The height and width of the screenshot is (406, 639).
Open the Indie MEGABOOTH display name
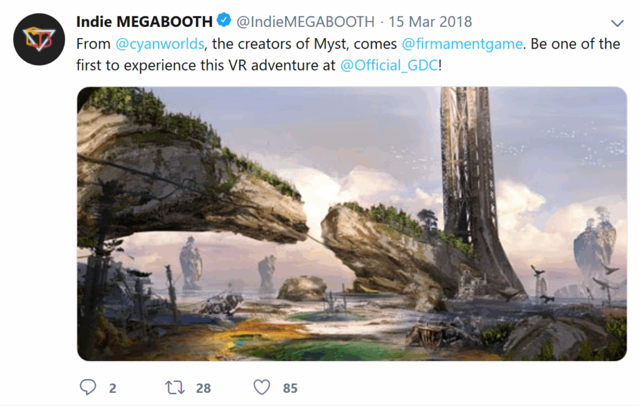point(144,22)
